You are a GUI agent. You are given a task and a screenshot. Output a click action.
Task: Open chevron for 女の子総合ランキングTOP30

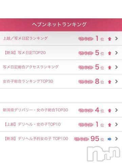(x=117, y=81)
